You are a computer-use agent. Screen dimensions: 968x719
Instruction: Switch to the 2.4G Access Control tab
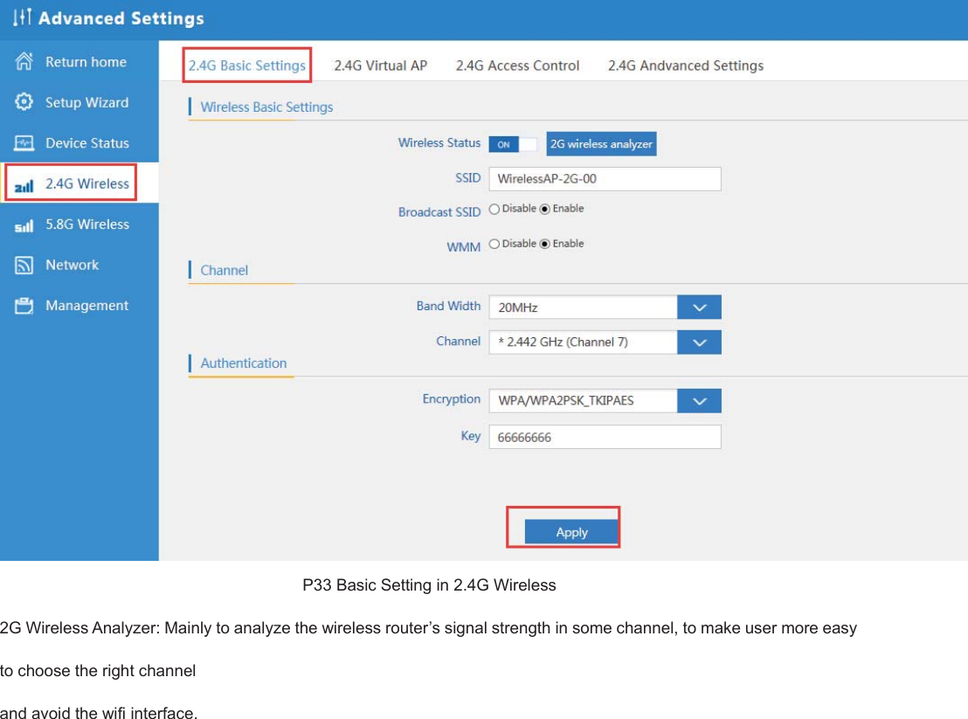coord(517,66)
